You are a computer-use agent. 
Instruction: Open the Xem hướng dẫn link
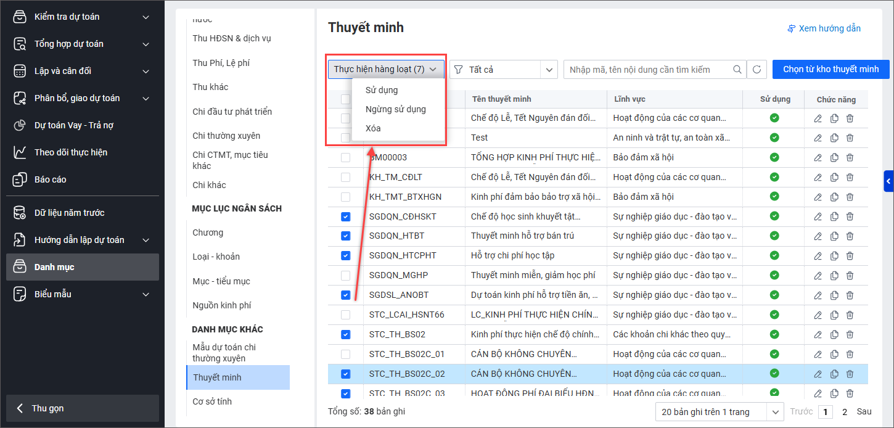click(824, 28)
